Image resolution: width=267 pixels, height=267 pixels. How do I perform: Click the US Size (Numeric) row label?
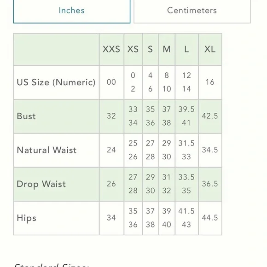click(x=56, y=82)
